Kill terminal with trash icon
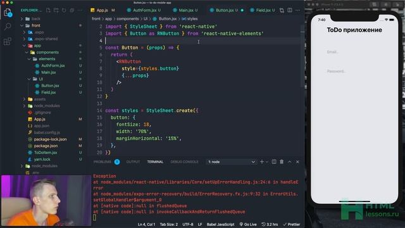This screenshot has width=405, height=228. [282, 162]
